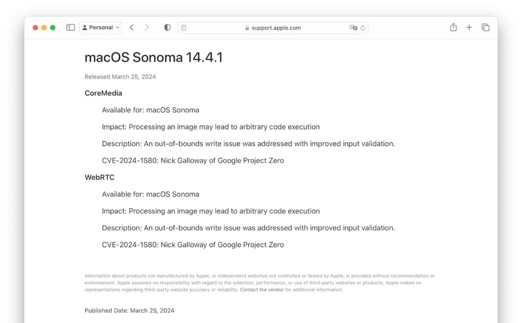Open the Personal profile dropdown
Viewport: 522px width, 323px height.
click(100, 27)
